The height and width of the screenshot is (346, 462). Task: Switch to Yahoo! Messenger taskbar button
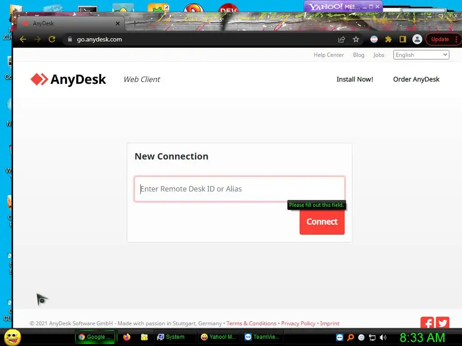[219, 337]
